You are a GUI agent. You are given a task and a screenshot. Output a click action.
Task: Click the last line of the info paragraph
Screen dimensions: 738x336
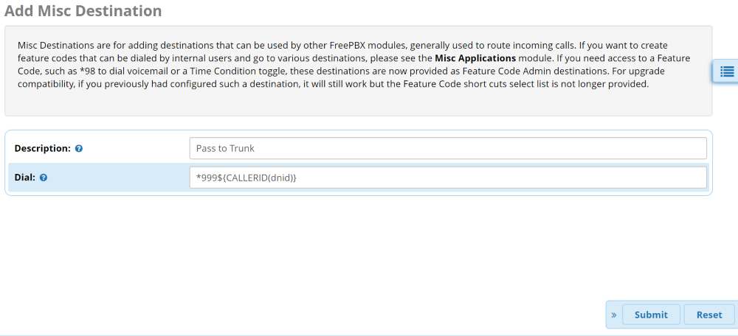point(332,83)
